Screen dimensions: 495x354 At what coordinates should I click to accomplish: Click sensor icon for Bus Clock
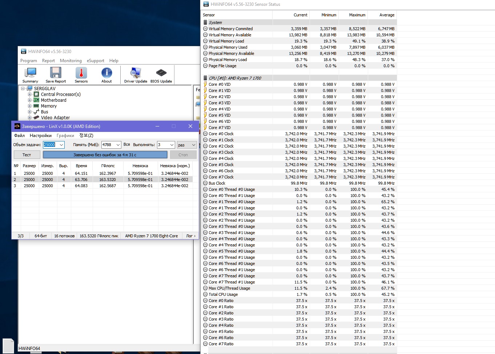pos(205,183)
